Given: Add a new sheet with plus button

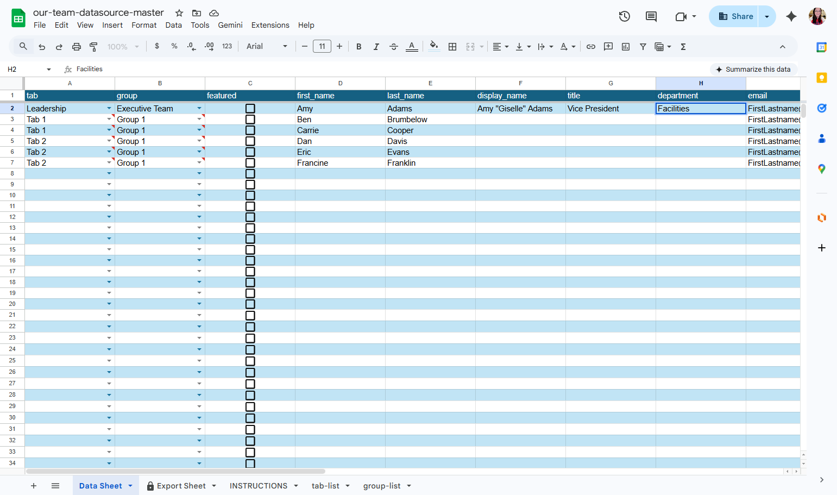Looking at the screenshot, I should click(x=34, y=486).
